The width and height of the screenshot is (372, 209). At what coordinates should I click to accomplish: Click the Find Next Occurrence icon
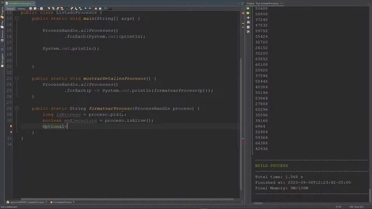pos(58,9)
